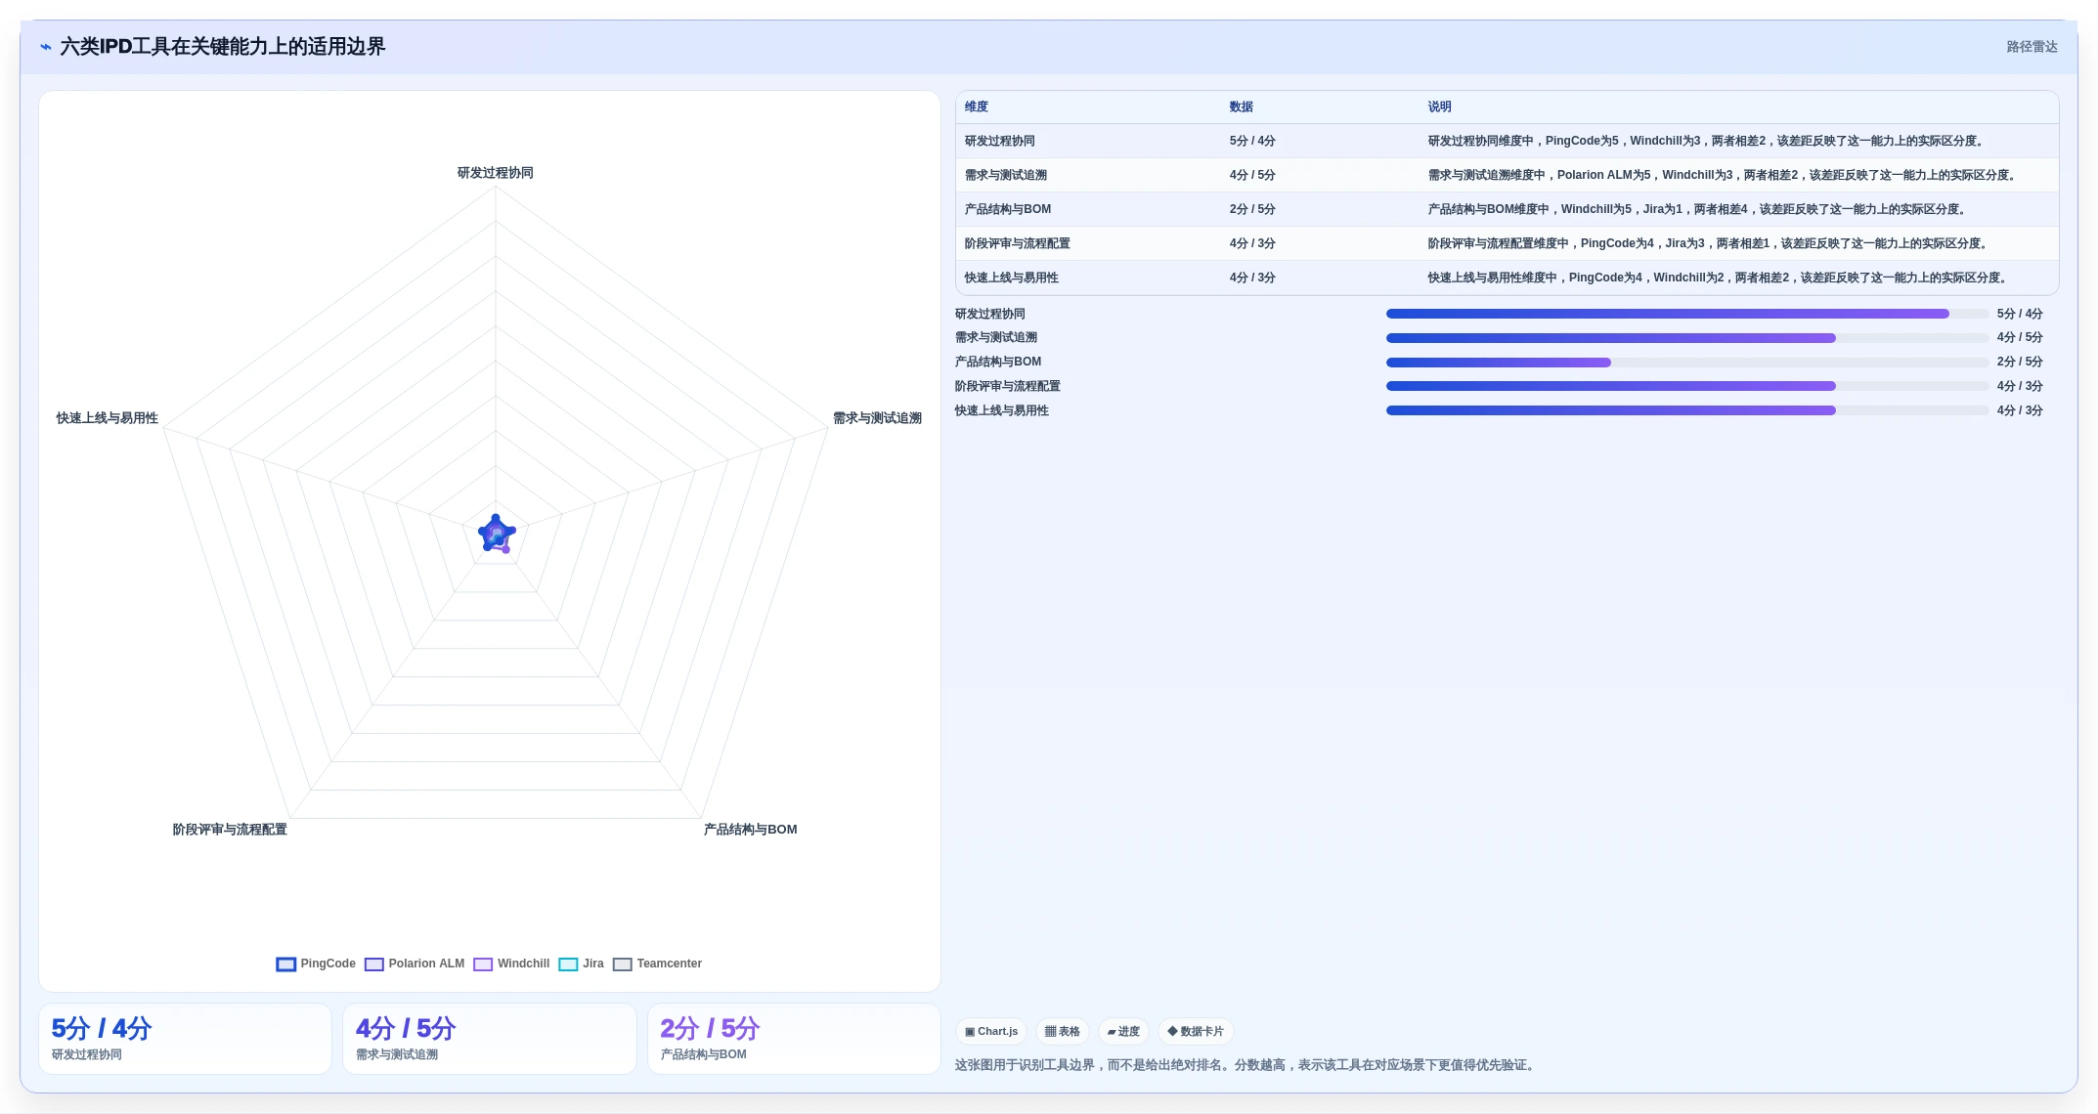Click the radar chart center data points
Image resolution: width=2098 pixels, height=1114 pixels.
(496, 534)
